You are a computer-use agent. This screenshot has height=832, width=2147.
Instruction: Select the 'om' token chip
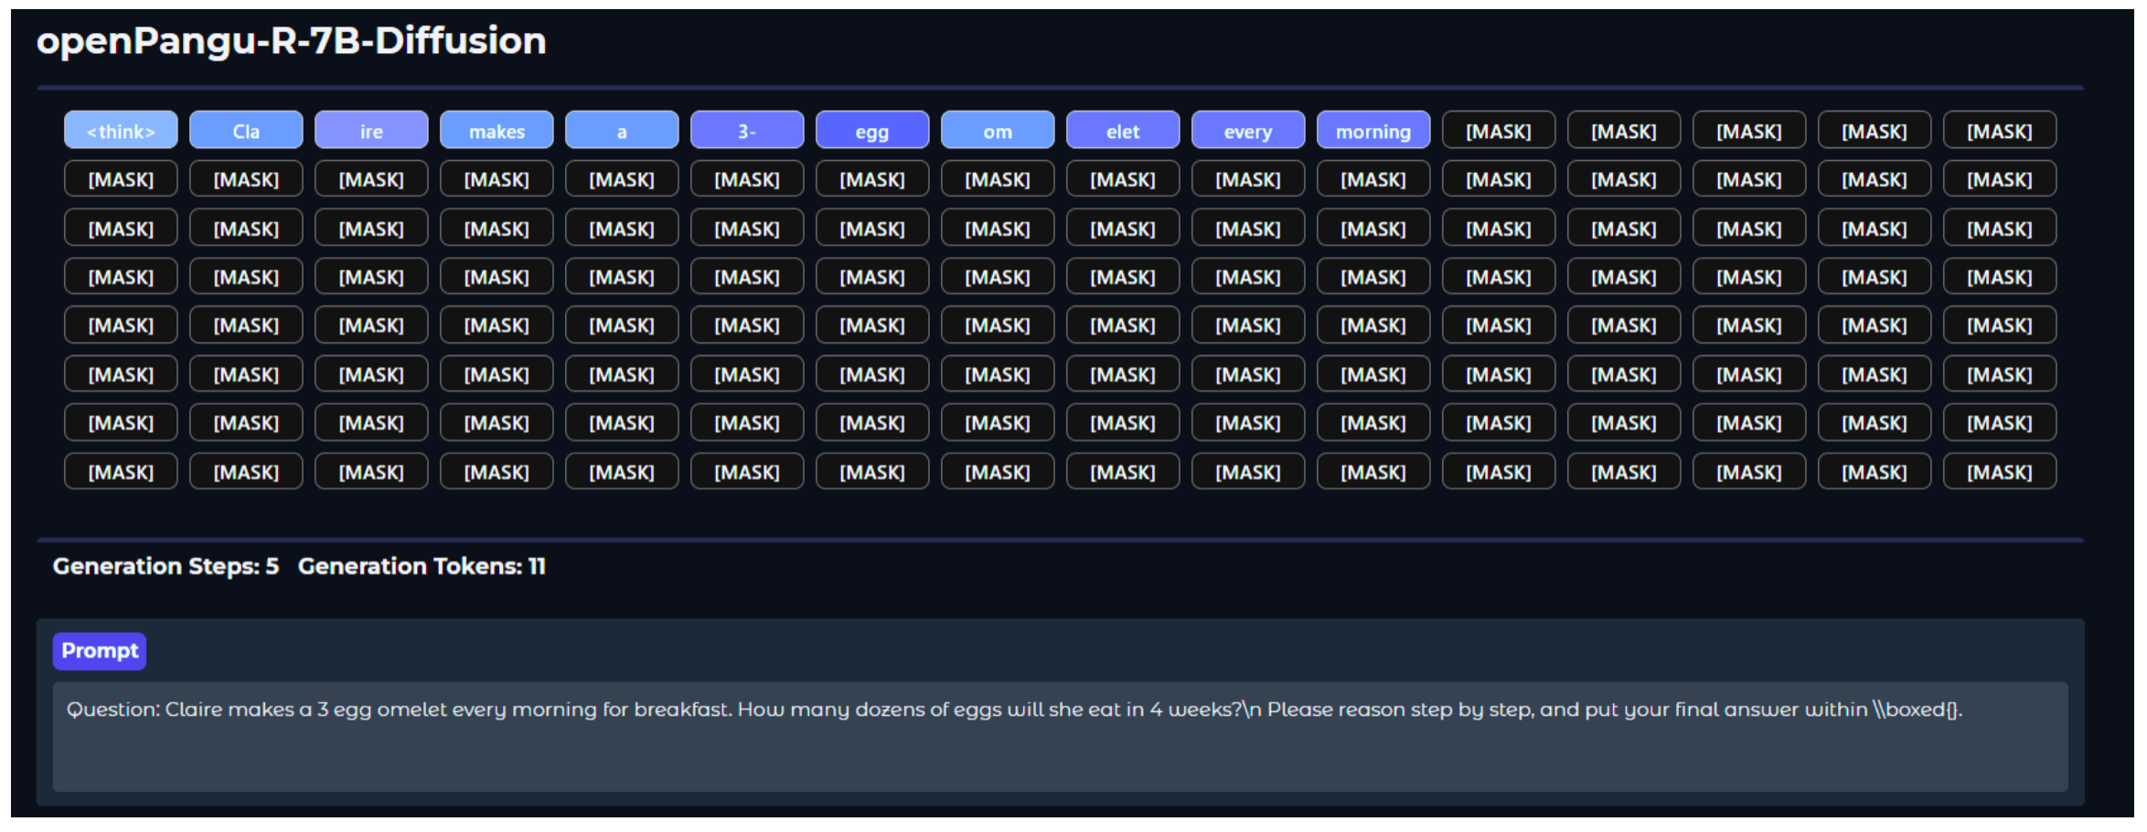[998, 131]
